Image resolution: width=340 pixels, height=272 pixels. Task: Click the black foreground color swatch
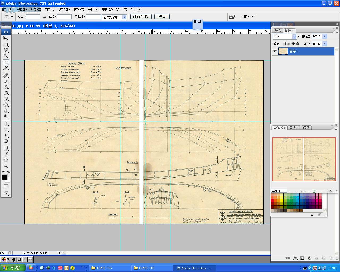click(5, 177)
